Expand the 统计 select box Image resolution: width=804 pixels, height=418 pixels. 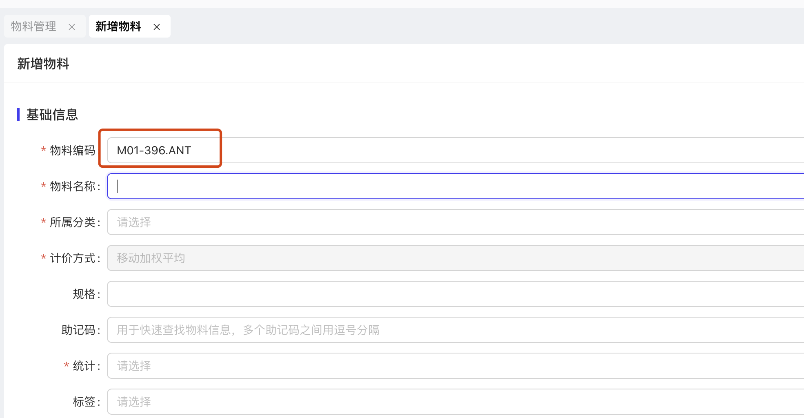(449, 366)
